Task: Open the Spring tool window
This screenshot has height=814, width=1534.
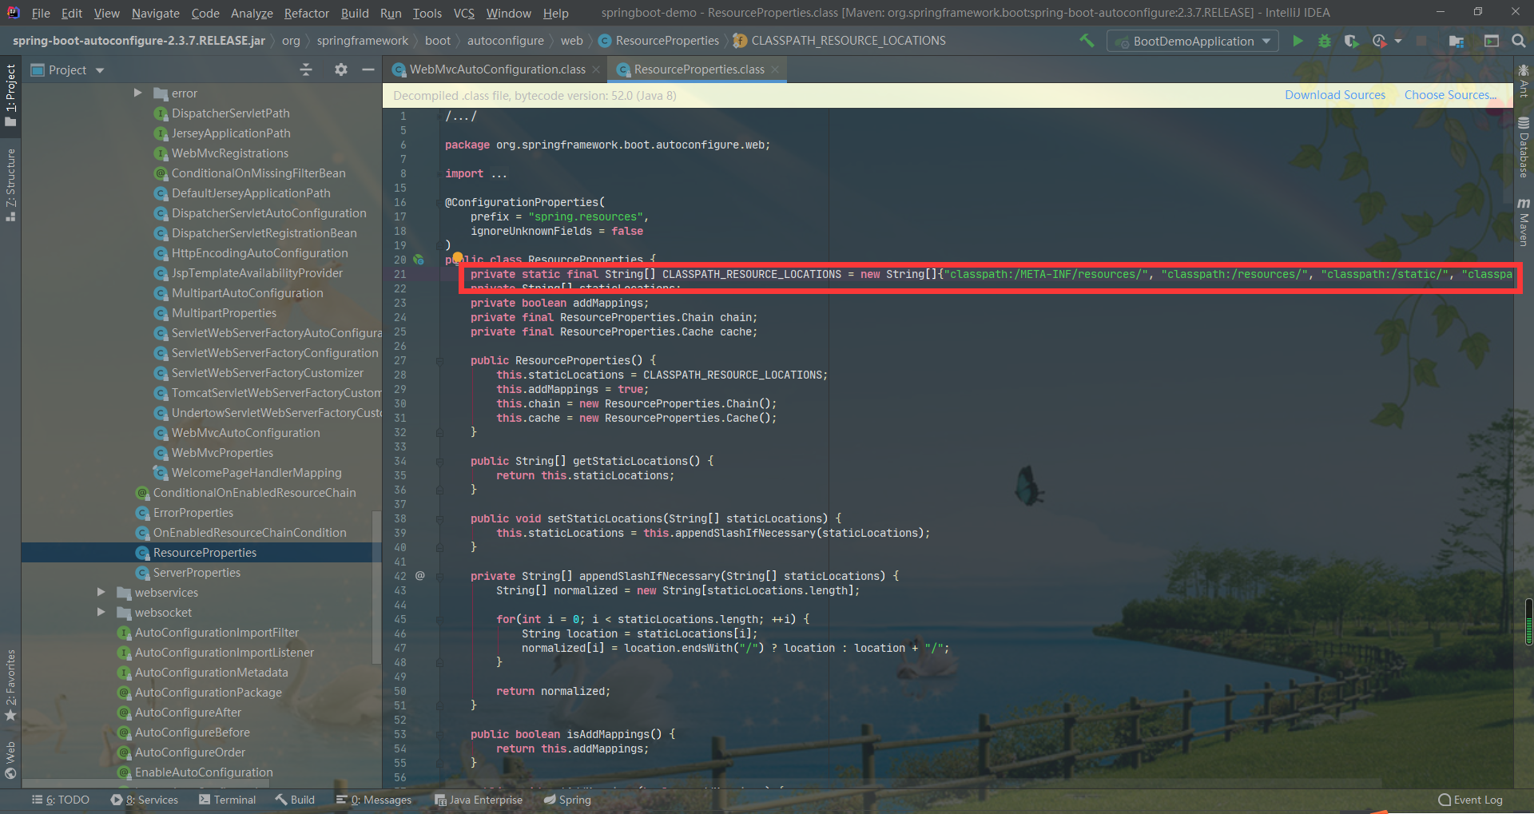Action: (x=567, y=800)
